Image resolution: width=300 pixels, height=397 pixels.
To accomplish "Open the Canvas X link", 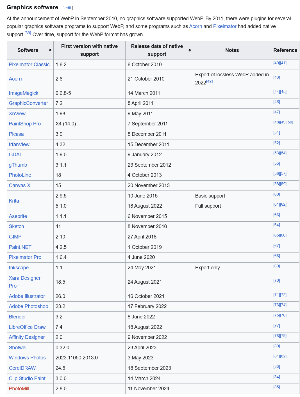I will (20, 185).
